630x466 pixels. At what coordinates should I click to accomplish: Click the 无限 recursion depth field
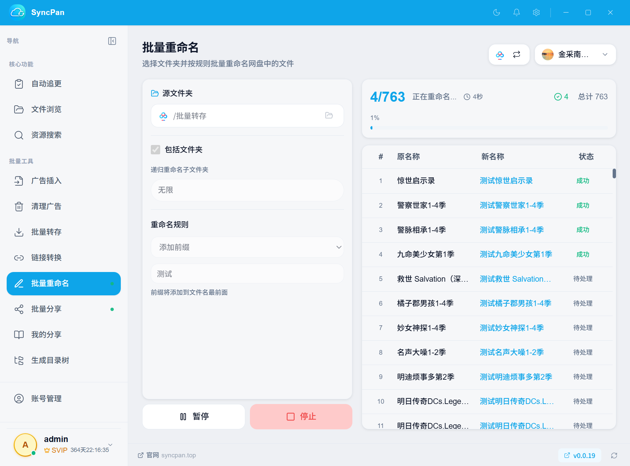[247, 190]
